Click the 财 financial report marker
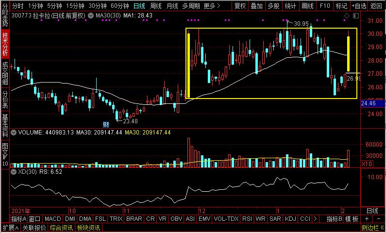 tap(106, 124)
